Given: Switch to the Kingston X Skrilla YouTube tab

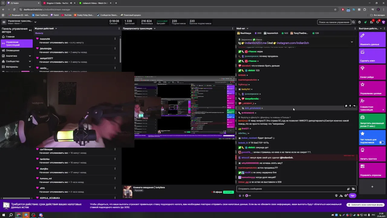Looking at the screenshot, I should coord(59,3).
